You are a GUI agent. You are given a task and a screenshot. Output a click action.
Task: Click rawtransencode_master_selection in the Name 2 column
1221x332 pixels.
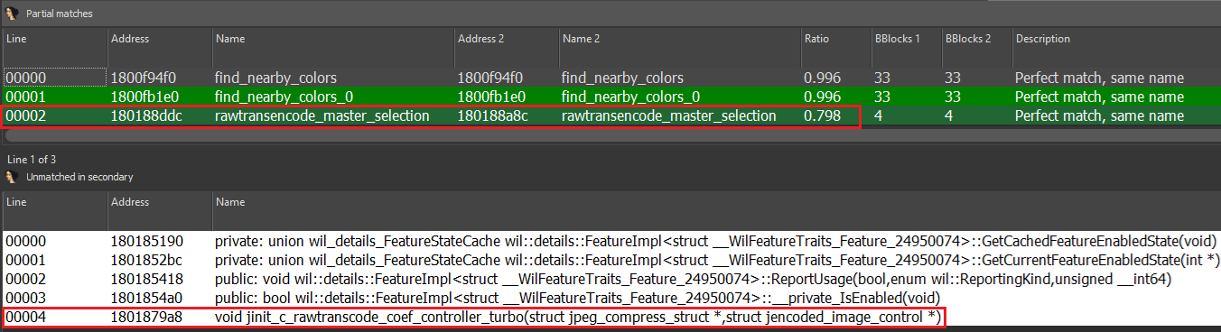tap(668, 116)
